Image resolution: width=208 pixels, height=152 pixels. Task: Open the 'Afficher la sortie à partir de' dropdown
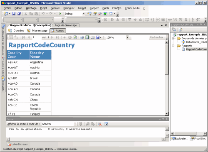point(75,124)
